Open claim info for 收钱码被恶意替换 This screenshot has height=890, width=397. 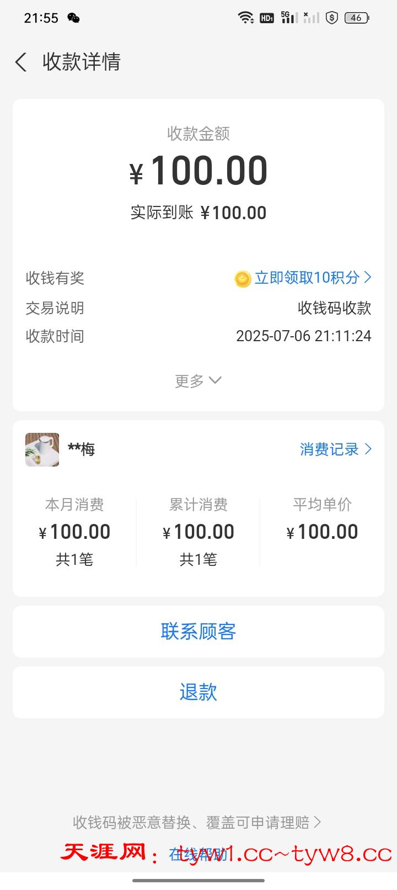pos(197,823)
